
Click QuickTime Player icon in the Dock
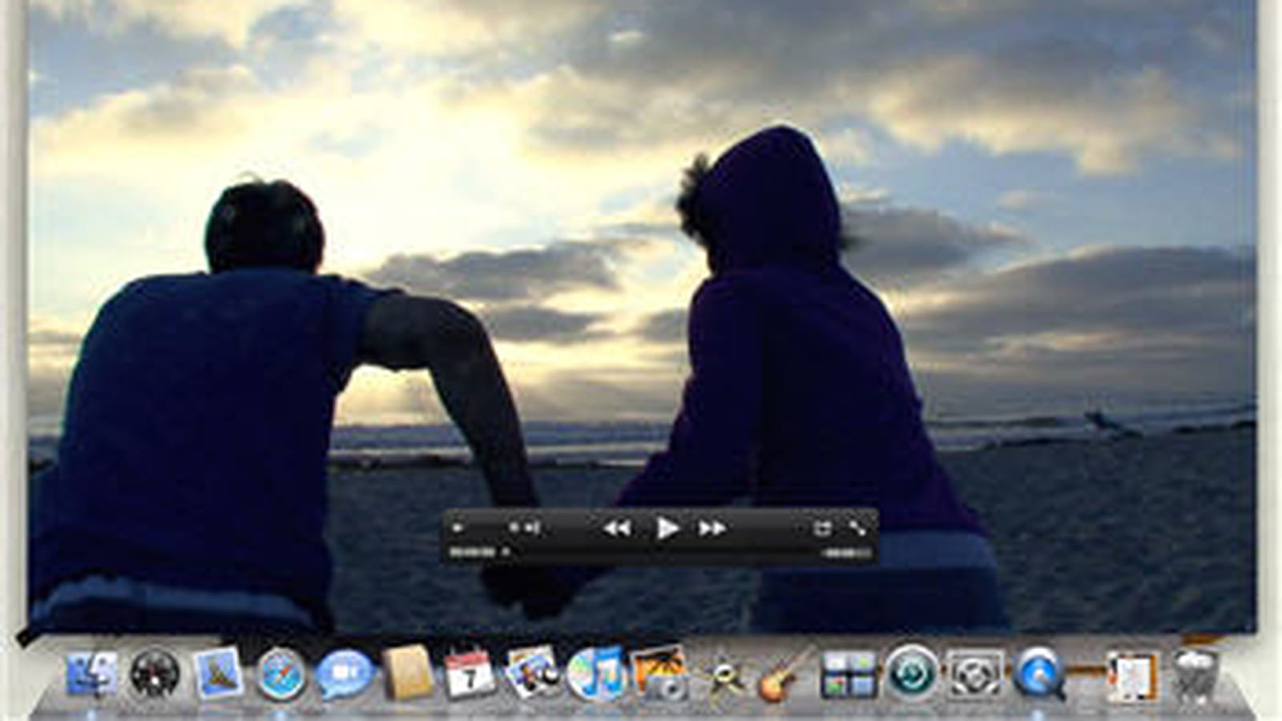(x=1038, y=675)
